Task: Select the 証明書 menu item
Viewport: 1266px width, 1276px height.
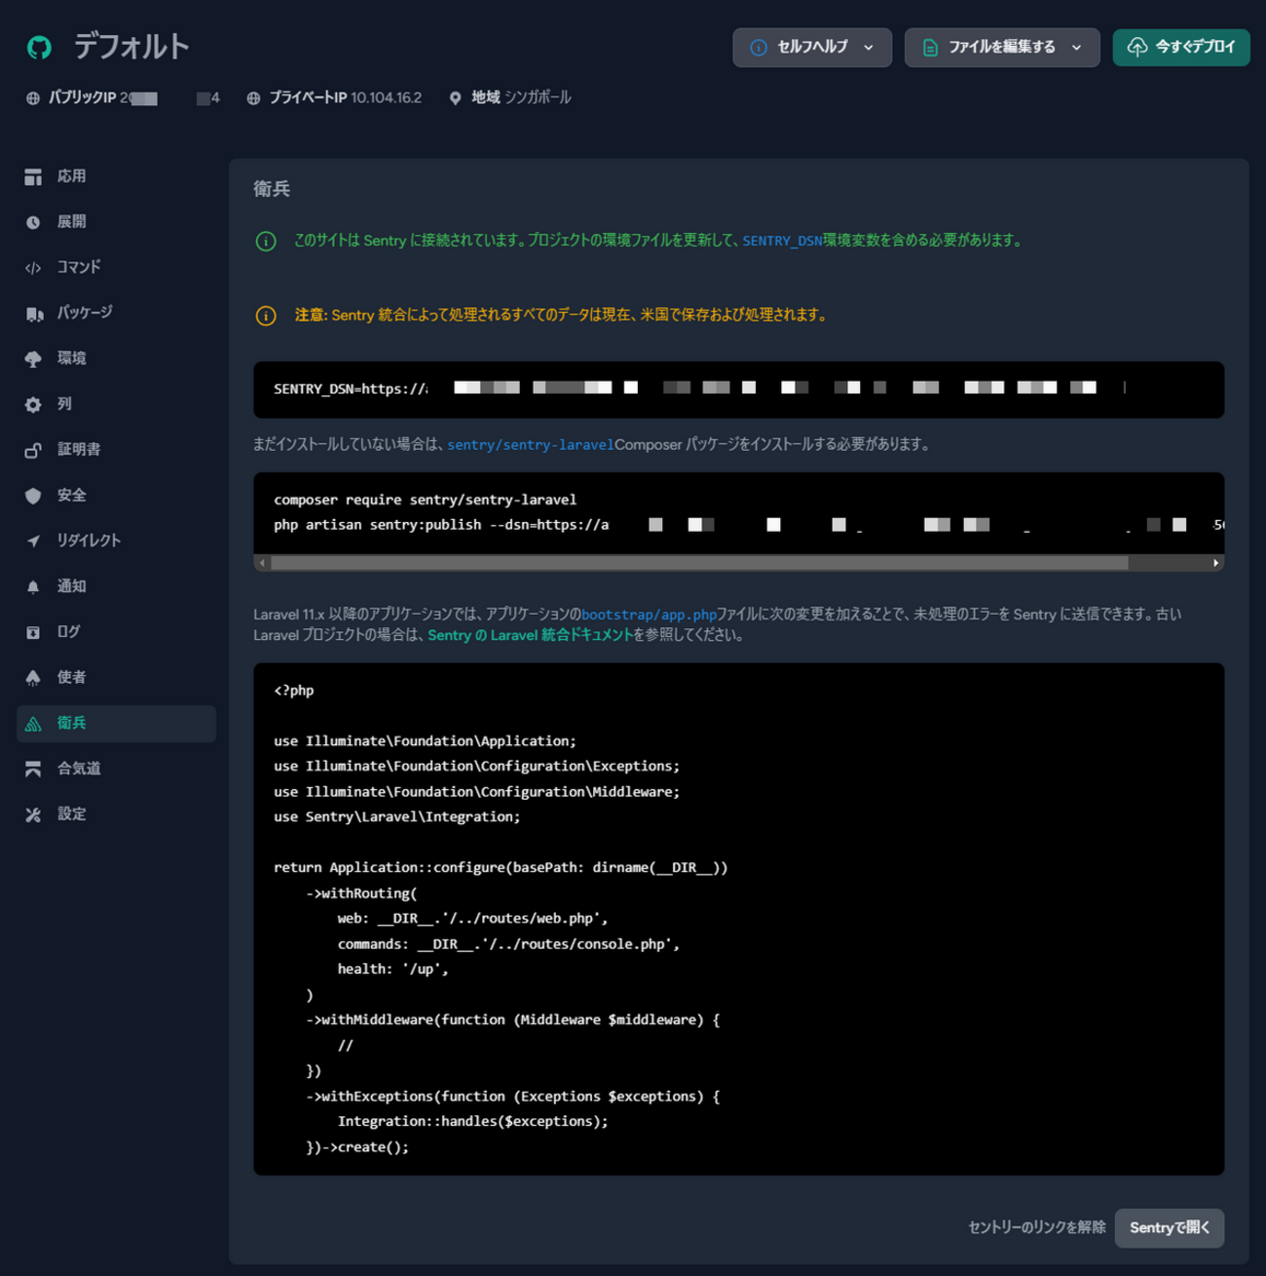Action: (116, 450)
